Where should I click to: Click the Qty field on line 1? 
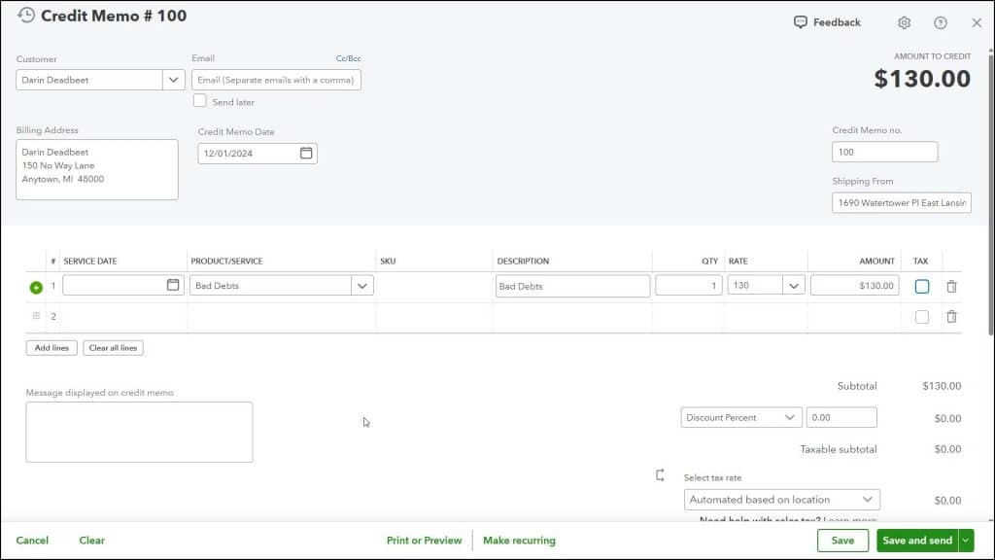coord(689,286)
